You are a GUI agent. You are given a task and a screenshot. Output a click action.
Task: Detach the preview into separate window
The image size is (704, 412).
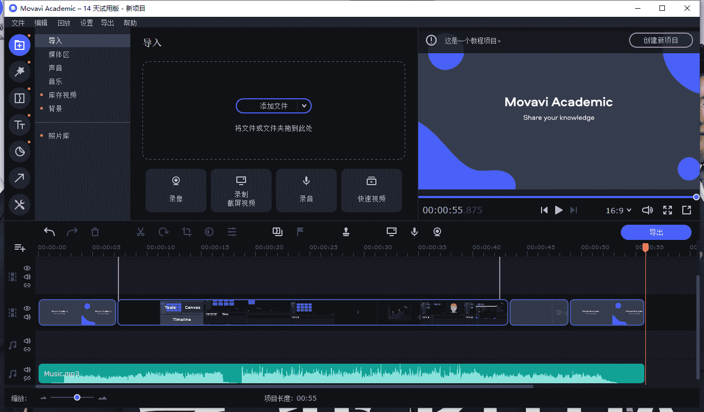tap(687, 210)
